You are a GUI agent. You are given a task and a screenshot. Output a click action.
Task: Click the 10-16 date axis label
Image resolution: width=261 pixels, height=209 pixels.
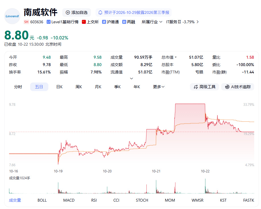point(13,171)
